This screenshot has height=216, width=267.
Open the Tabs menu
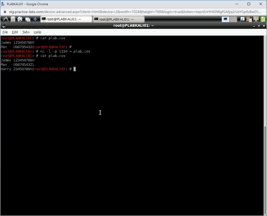tap(26, 32)
